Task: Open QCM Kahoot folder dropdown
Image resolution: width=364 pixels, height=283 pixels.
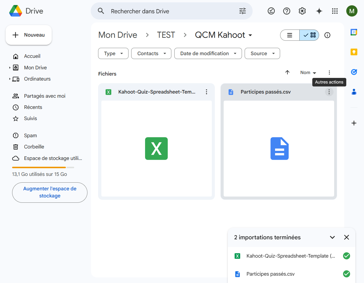Action: pos(224,35)
